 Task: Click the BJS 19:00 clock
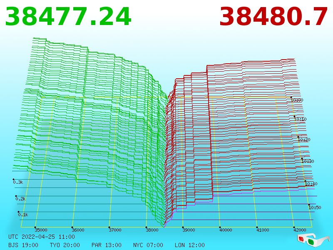(23, 245)
